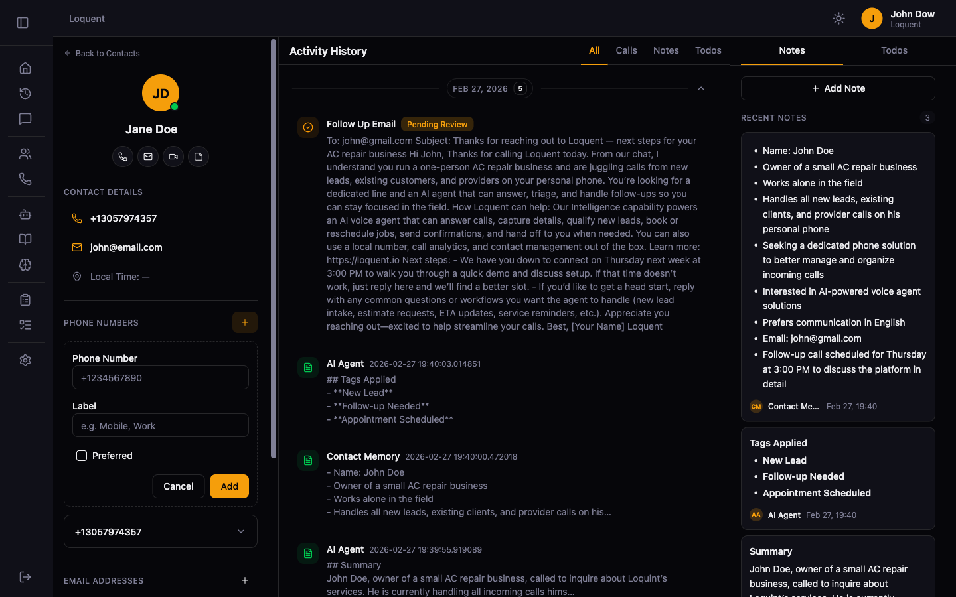
Task: Open the AI agent robot sidebar icon
Action: click(x=25, y=214)
